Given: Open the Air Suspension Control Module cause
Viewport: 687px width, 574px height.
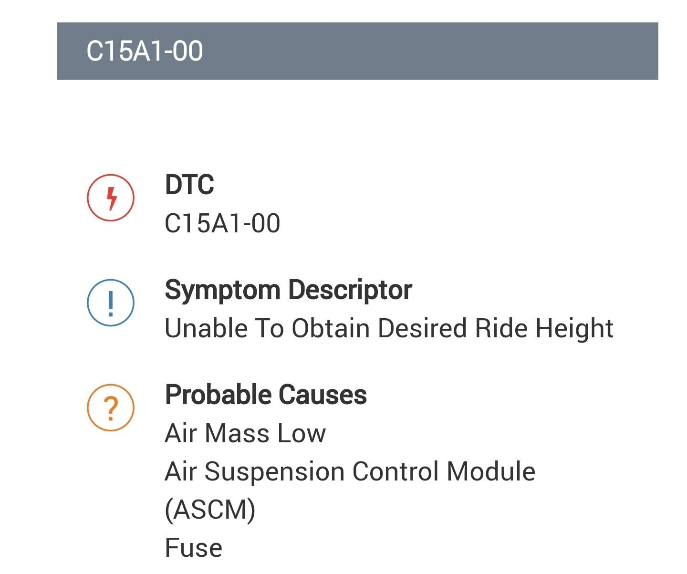Looking at the screenshot, I should pos(350,471).
